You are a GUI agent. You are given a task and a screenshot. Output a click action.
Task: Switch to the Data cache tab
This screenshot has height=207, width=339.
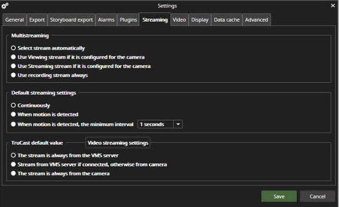click(x=227, y=20)
